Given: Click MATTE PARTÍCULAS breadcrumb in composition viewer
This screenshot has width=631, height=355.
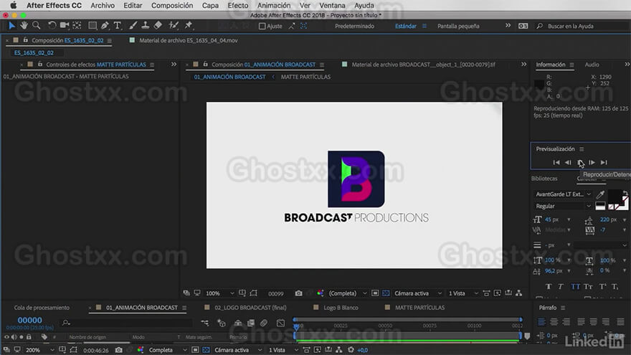Looking at the screenshot, I should tap(305, 77).
